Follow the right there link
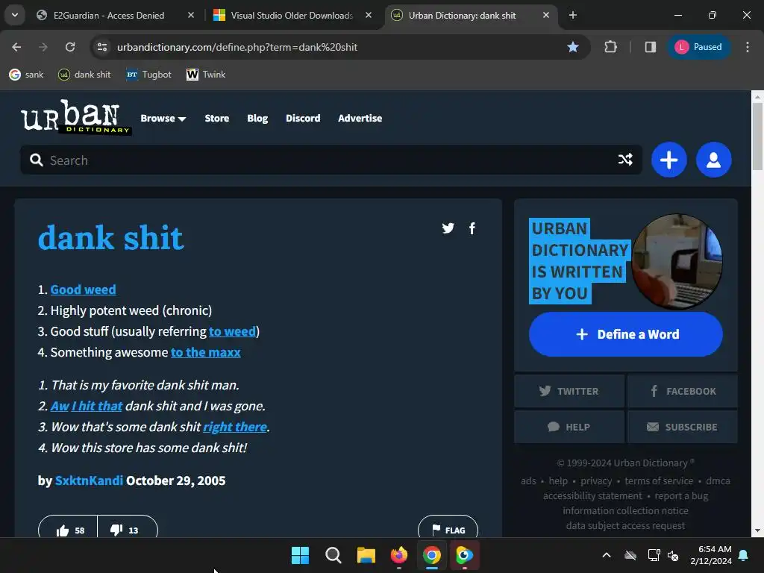This screenshot has height=573, width=764. tap(235, 427)
